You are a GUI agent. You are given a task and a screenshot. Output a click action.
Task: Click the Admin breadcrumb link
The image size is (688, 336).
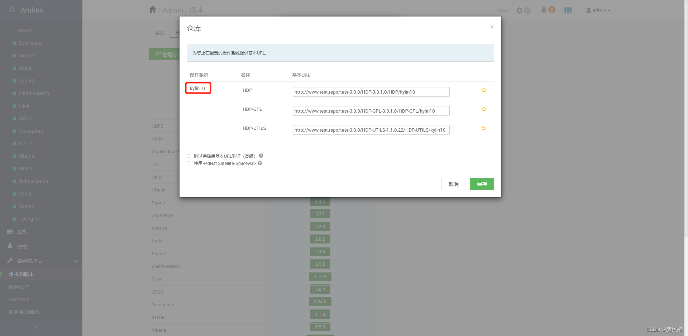(173, 10)
